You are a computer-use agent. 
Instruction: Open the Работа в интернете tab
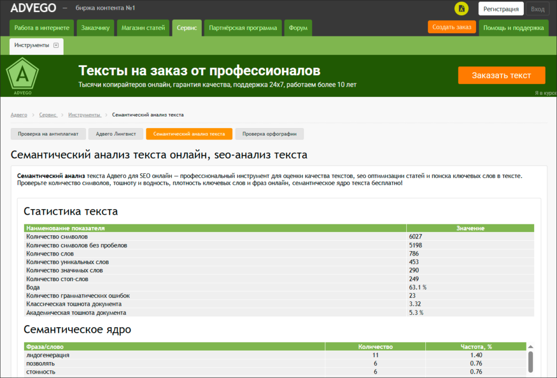(41, 28)
